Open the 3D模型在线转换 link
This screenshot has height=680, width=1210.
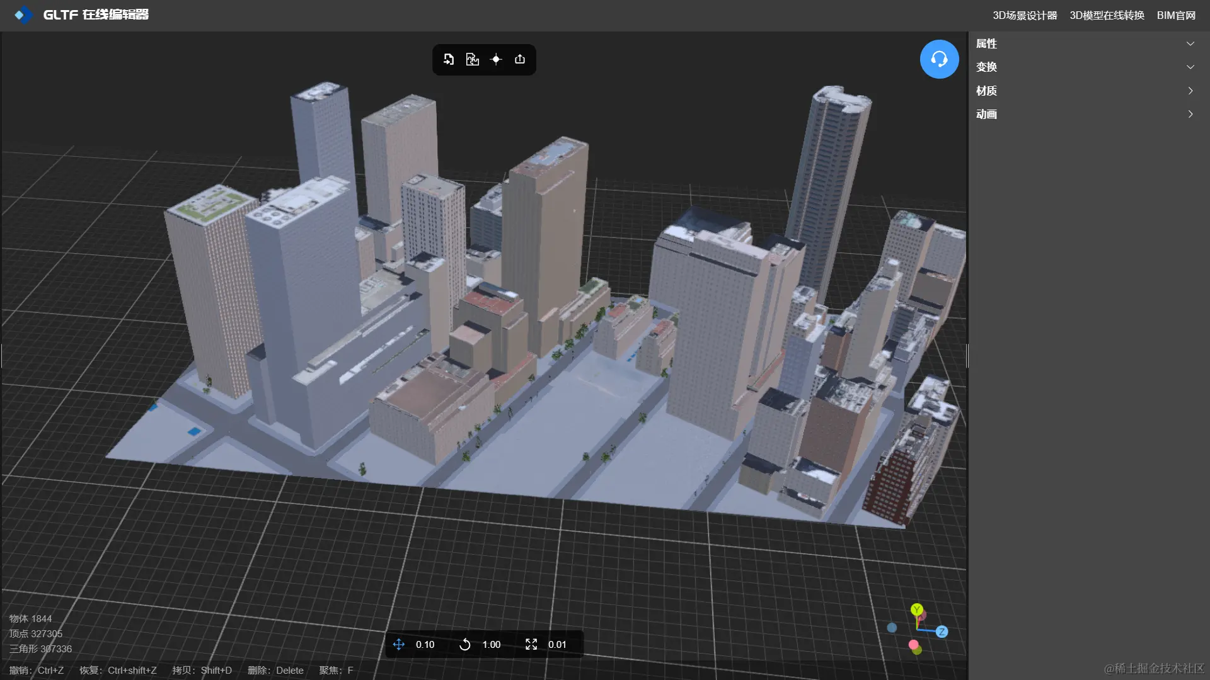pos(1107,15)
